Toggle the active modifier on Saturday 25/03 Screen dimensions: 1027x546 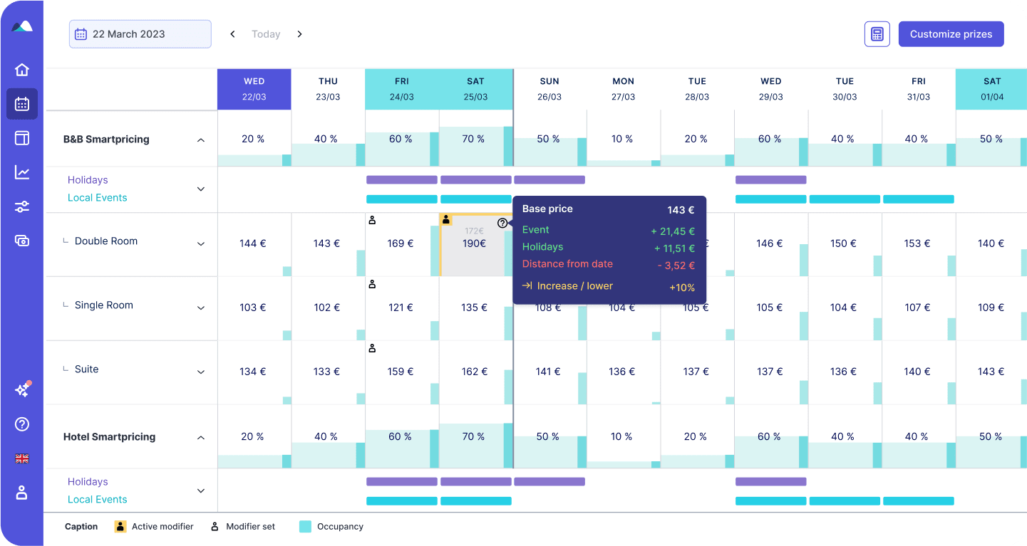445,220
